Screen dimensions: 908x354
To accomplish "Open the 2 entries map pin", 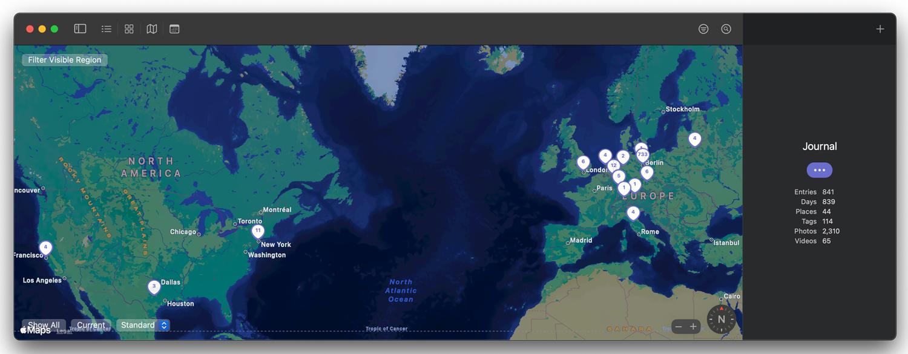I will 623,157.
